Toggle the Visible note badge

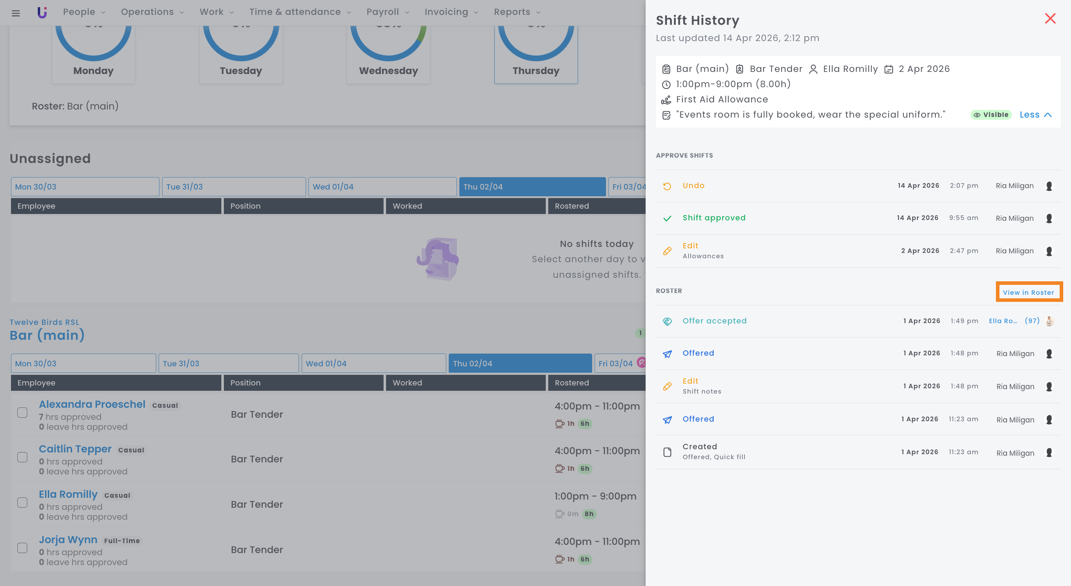point(991,115)
